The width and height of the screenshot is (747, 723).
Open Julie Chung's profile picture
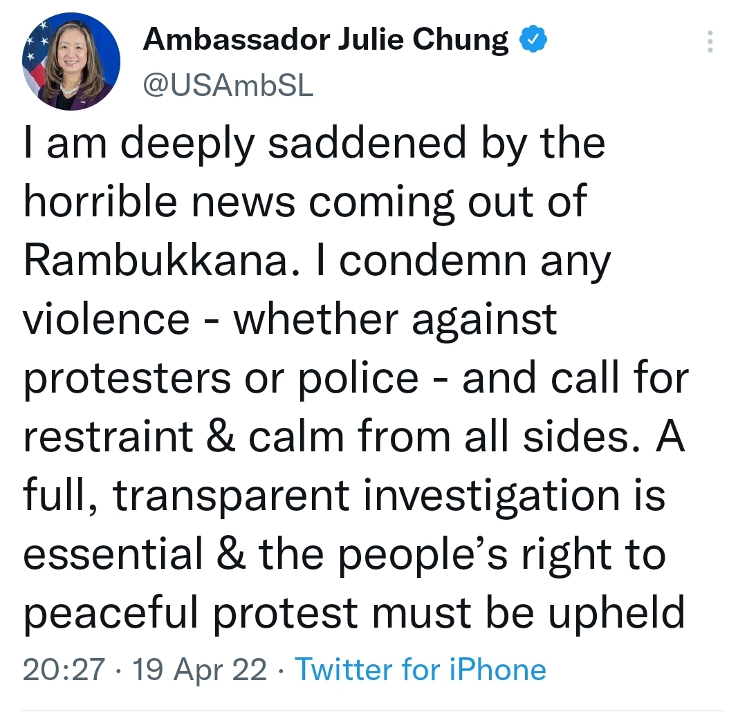pos(71,62)
